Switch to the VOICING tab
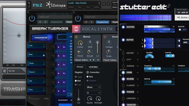This screenshot has height=106, width=189. (93, 67)
